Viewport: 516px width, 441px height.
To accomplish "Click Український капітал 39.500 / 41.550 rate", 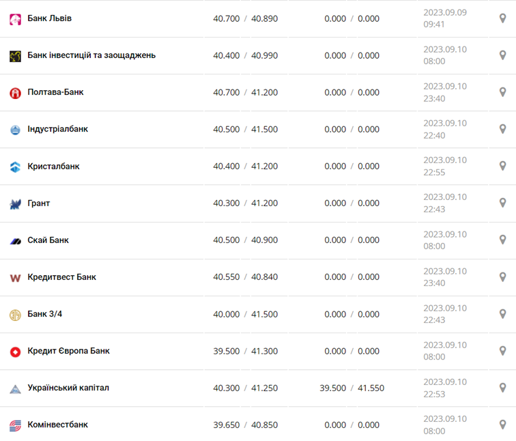I will coord(352,388).
